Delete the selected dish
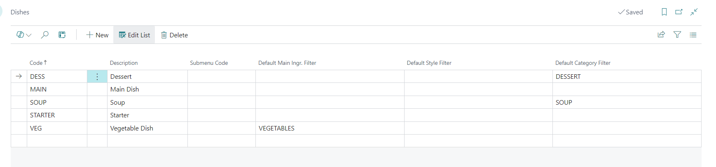Viewport: 716px width, 167px height. click(x=174, y=35)
